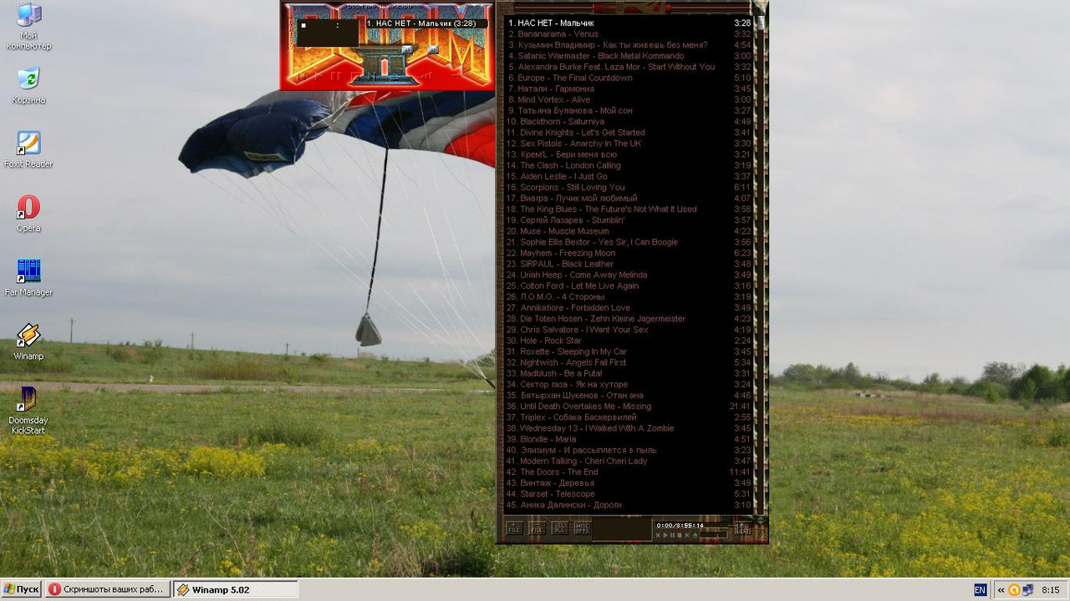Select track '22. Mayhem - Freezing Moon'
This screenshot has width=1070, height=601.
(629, 253)
